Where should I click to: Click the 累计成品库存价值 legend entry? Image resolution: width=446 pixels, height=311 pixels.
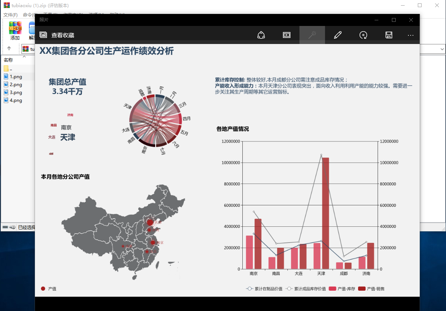point(306,289)
